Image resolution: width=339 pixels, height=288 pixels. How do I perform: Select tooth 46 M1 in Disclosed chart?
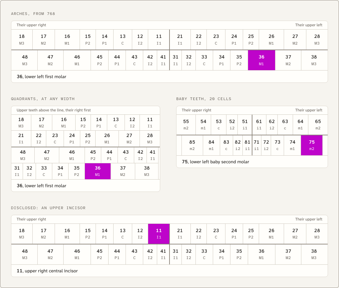point(77,254)
